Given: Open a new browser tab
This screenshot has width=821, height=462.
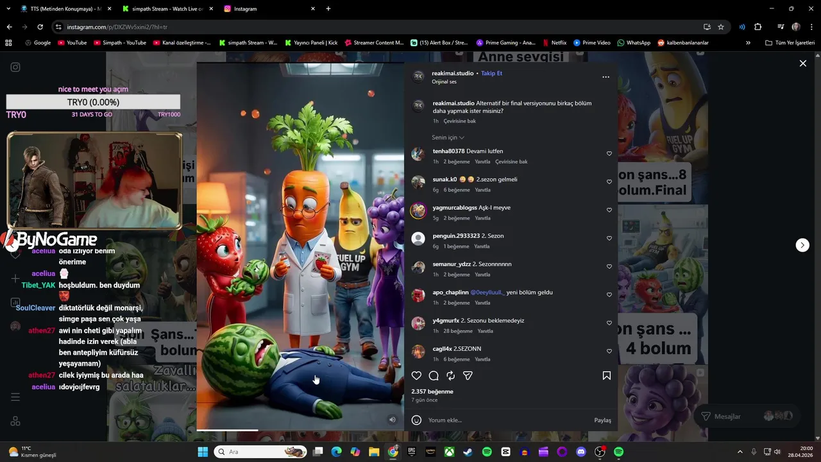Looking at the screenshot, I should click(x=328, y=9).
